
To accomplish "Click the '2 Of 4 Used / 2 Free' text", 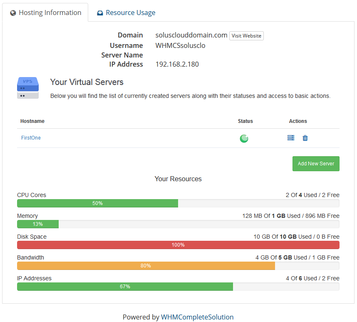I will pos(312,195).
